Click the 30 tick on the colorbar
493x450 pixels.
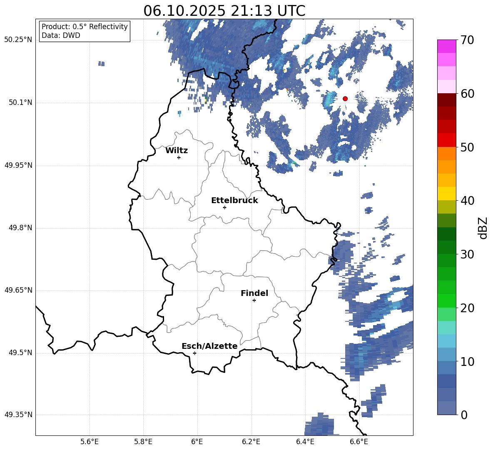(467, 254)
